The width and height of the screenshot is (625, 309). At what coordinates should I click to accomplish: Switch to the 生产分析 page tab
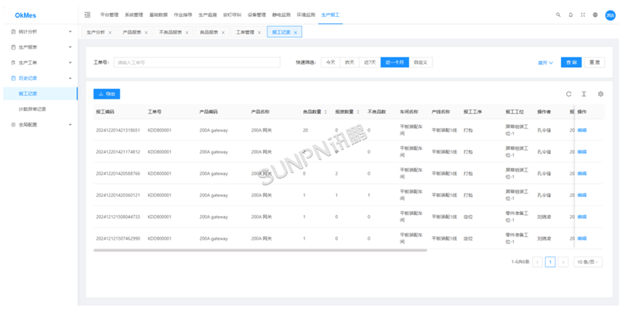[x=96, y=33]
